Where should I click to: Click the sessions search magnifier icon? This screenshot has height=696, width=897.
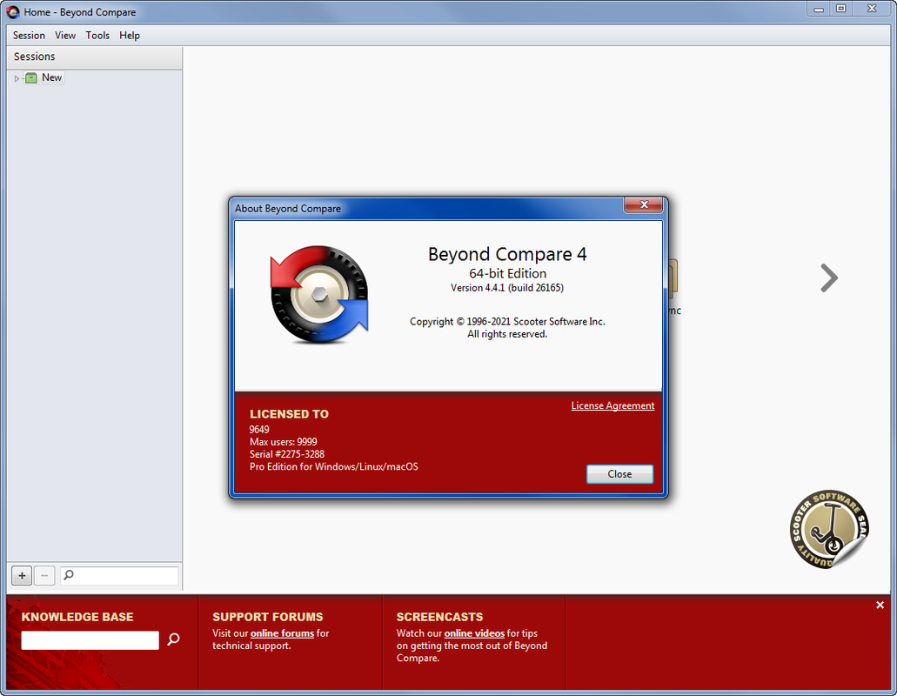(x=69, y=575)
